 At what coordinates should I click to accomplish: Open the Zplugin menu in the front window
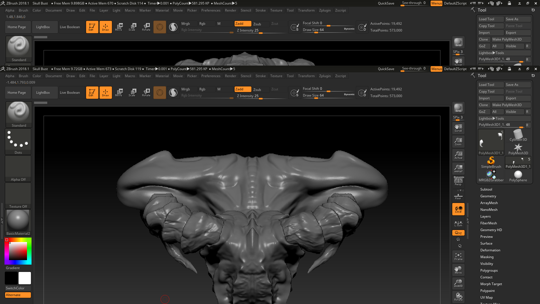coord(325,76)
